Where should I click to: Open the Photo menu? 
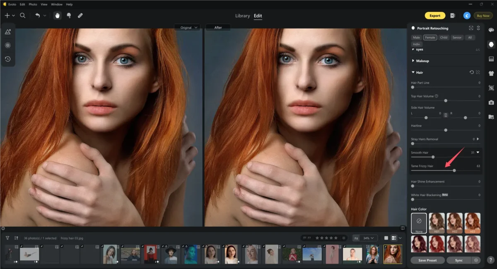[33, 4]
